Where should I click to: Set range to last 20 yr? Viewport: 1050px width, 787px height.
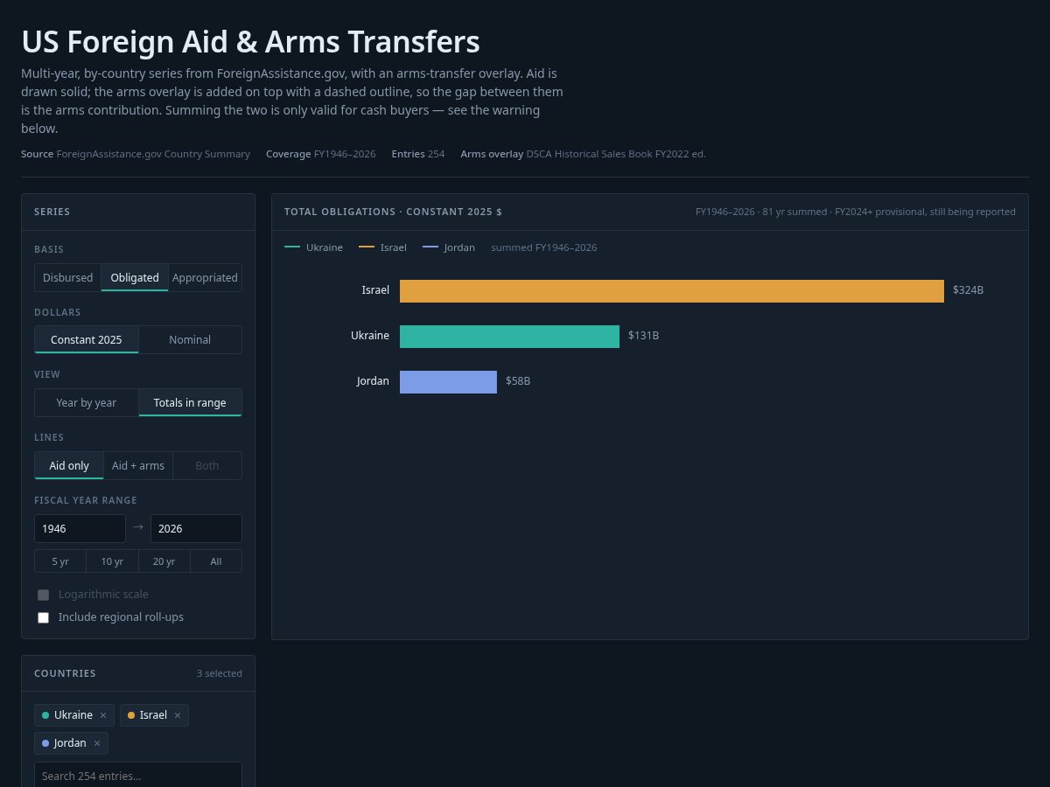click(164, 561)
